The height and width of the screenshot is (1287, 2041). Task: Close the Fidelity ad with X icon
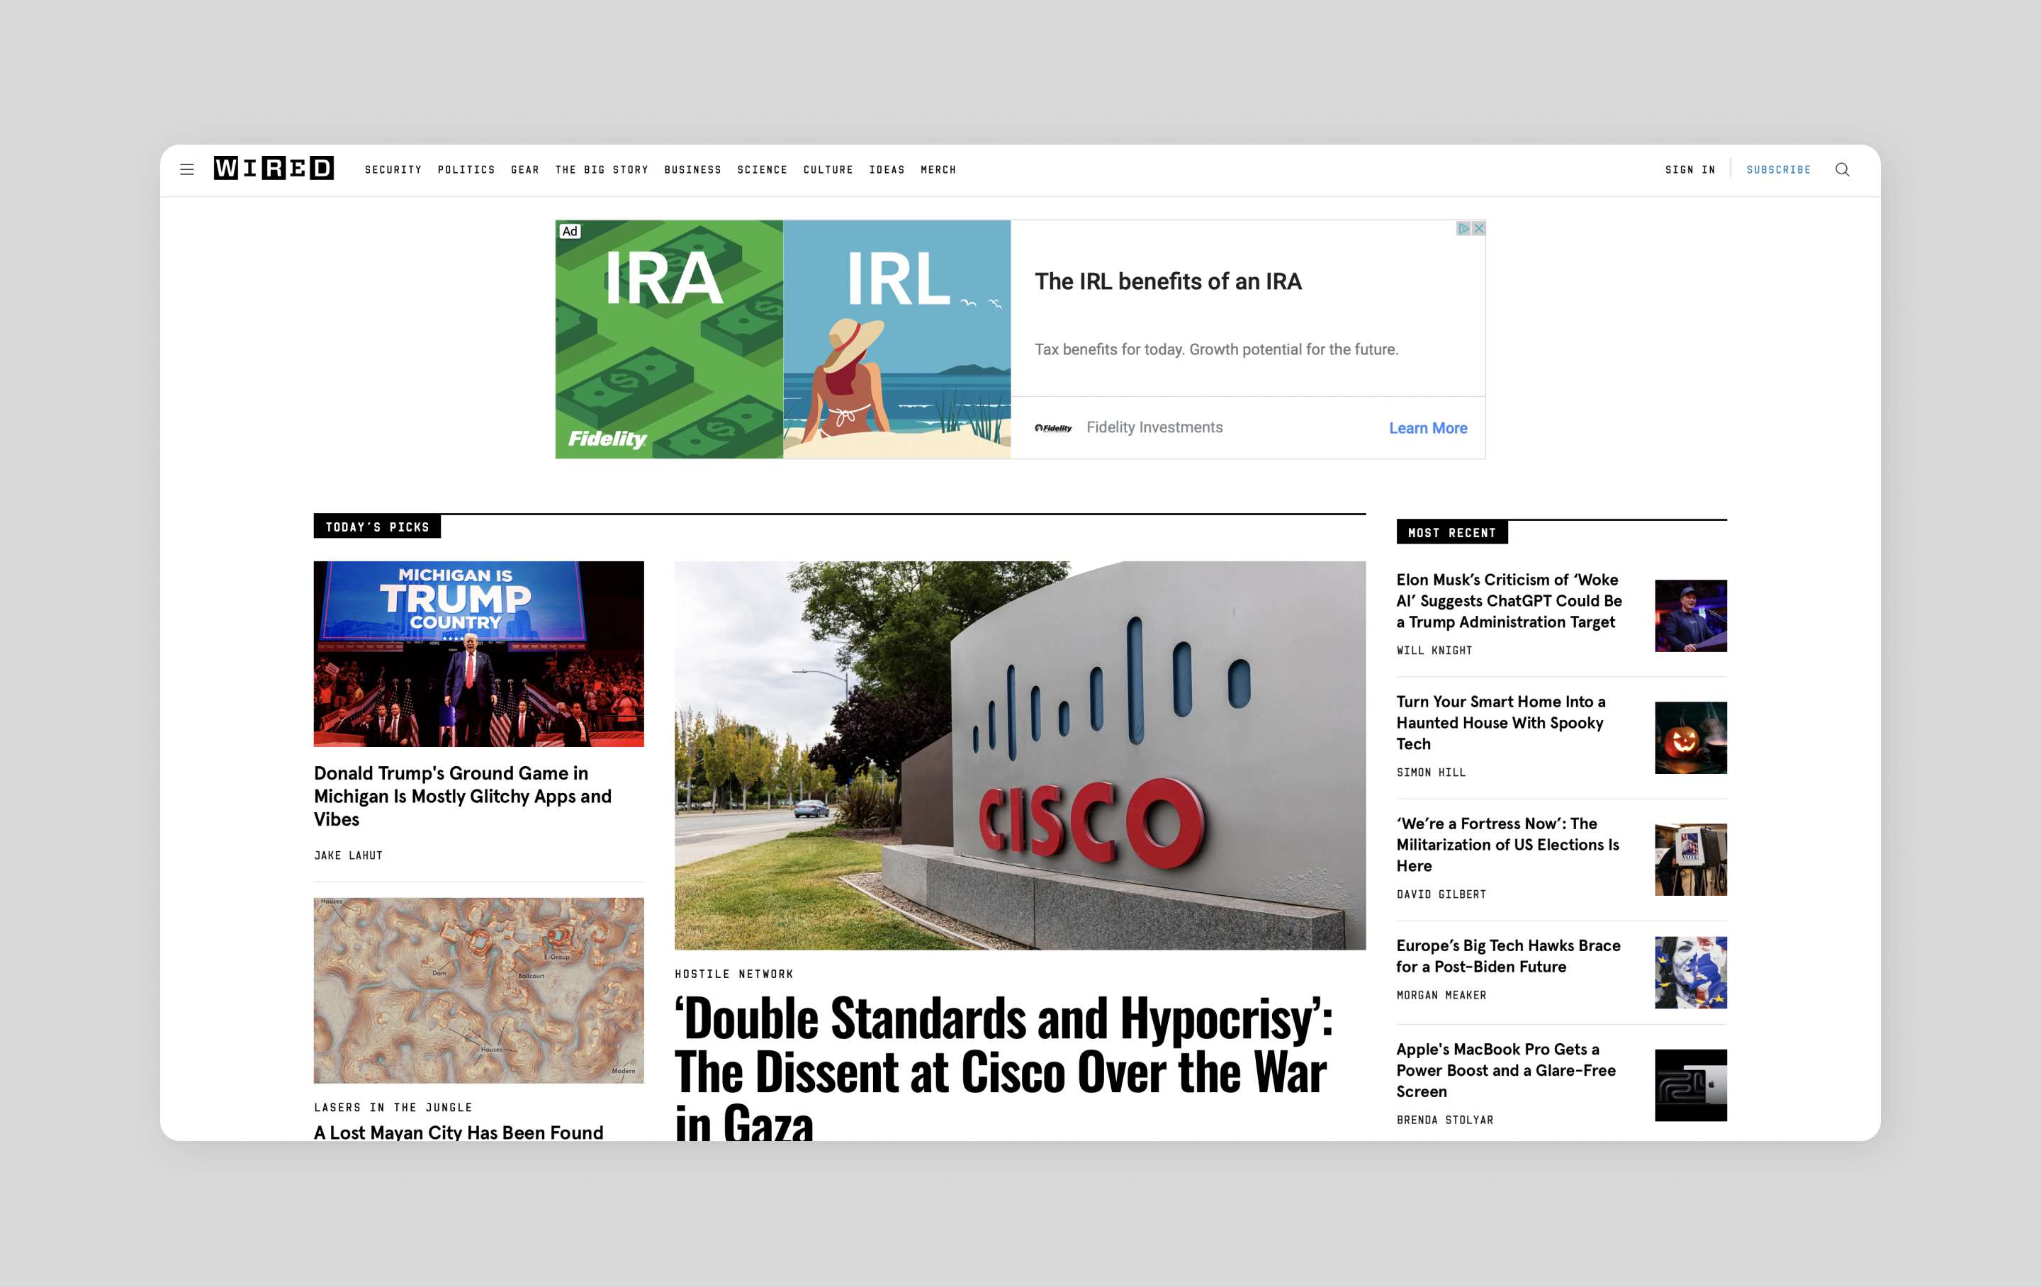click(x=1478, y=229)
